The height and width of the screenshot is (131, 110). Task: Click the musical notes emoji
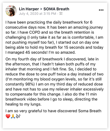pyautogui.click(x=18, y=116)
